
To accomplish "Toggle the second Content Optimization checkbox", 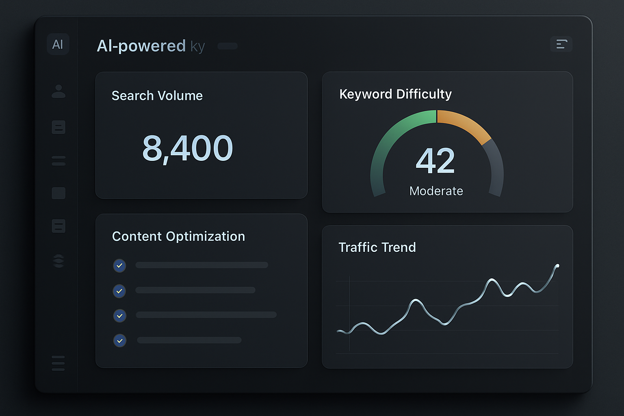I will (119, 291).
